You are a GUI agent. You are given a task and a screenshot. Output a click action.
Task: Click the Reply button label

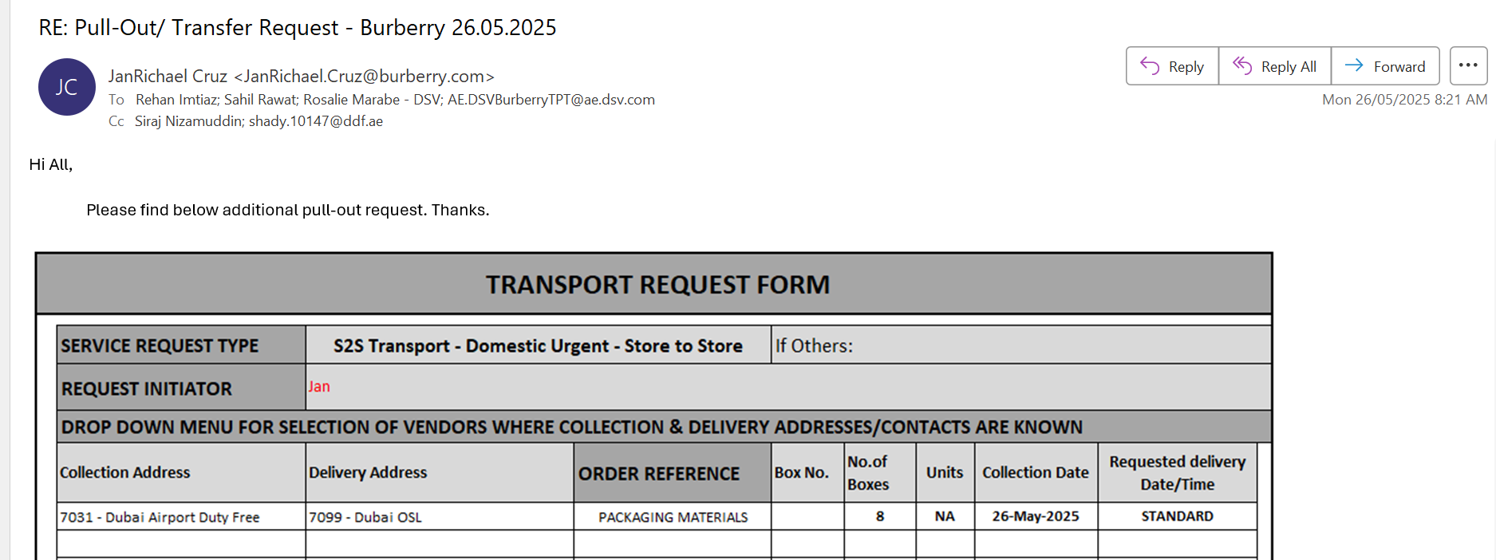[x=1186, y=67]
